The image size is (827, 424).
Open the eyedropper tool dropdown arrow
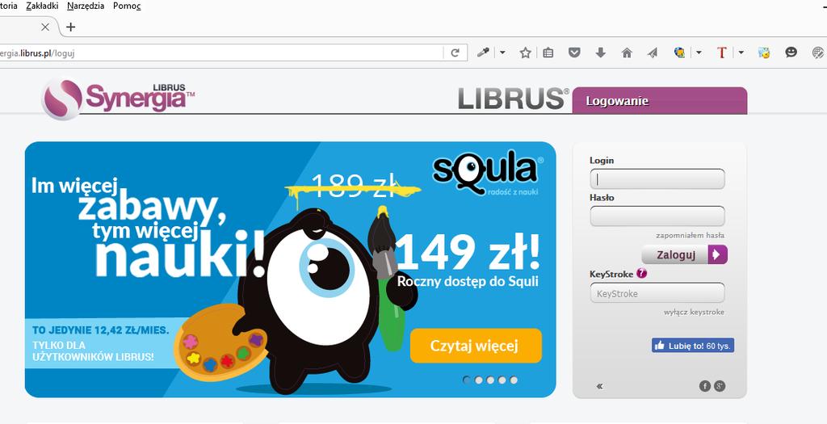pyautogui.click(x=502, y=52)
